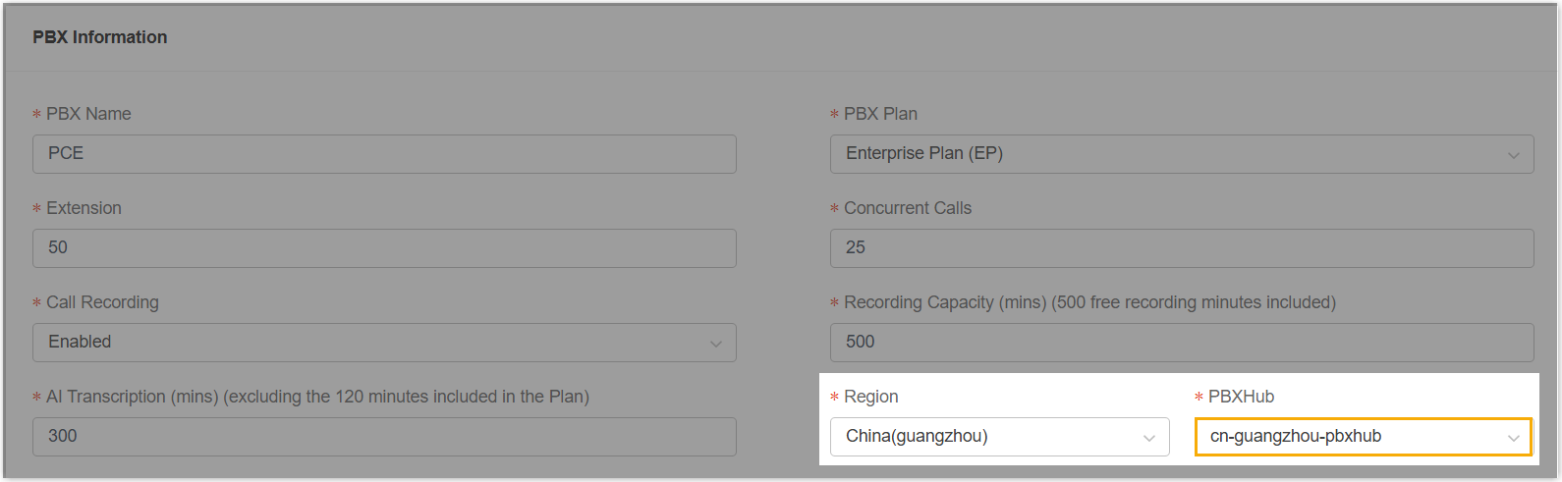Image resolution: width=1562 pixels, height=482 pixels.
Task: Open the China(guangzhou) region selection box
Action: [987, 437]
